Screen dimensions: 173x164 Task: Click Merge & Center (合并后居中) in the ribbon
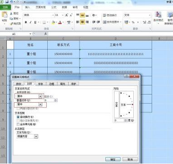[x=111, y=22]
